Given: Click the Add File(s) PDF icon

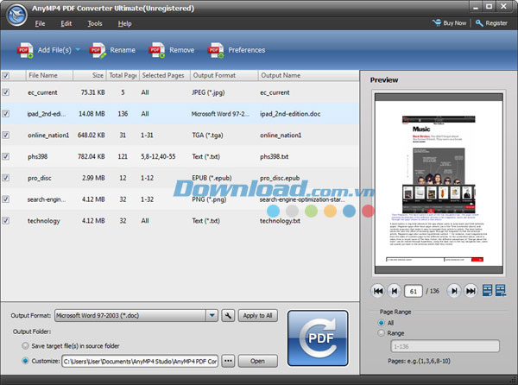Looking at the screenshot, I should point(22,50).
